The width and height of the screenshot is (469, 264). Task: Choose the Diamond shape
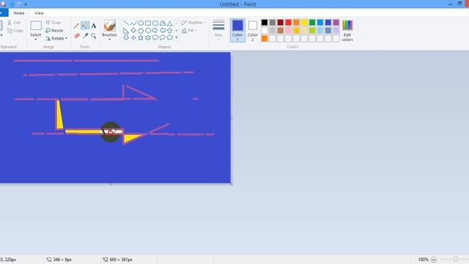[133, 31]
